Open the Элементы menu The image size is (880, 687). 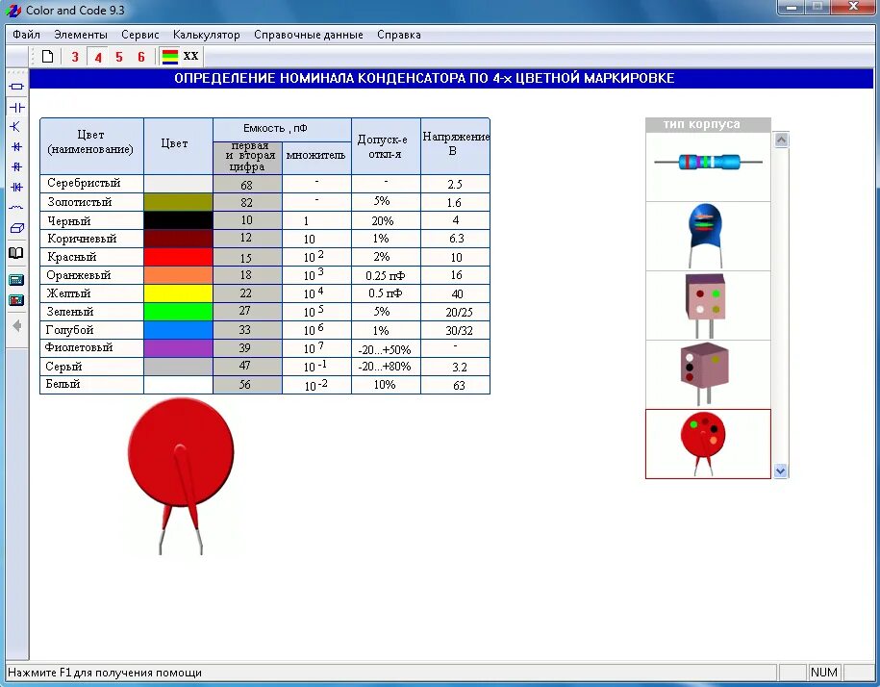tap(80, 35)
